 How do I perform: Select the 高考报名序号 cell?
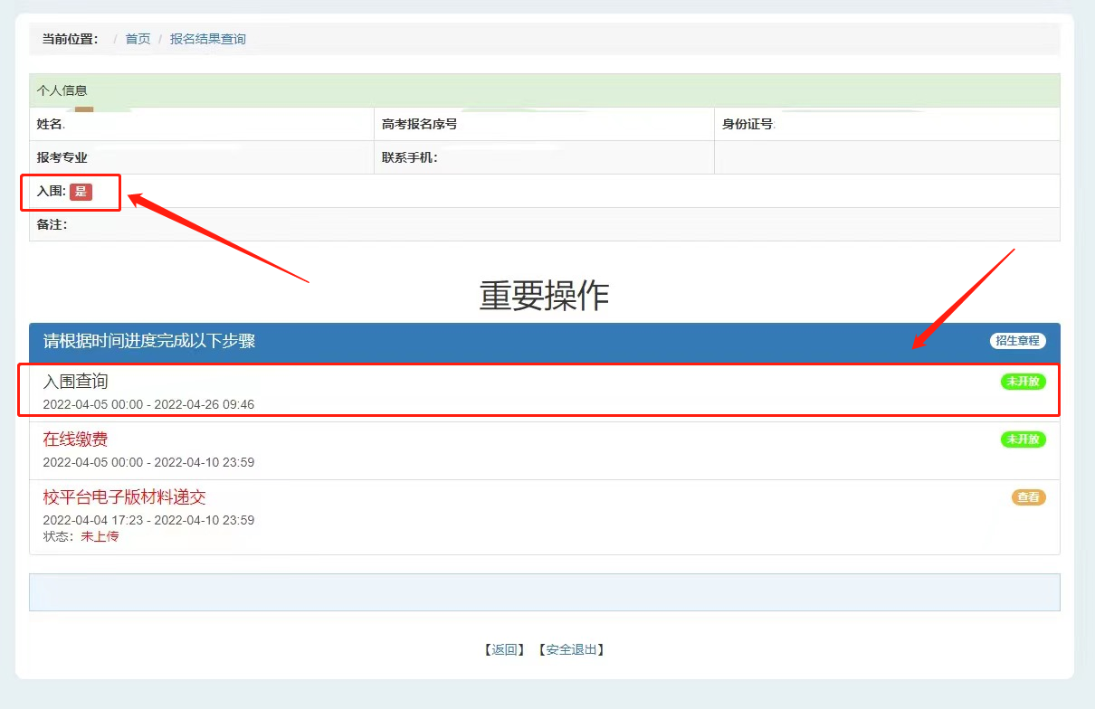point(543,124)
